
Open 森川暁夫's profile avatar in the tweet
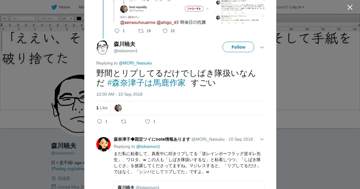pos(103,47)
